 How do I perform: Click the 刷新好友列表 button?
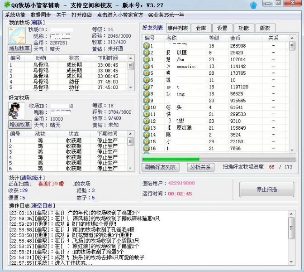[160, 167]
